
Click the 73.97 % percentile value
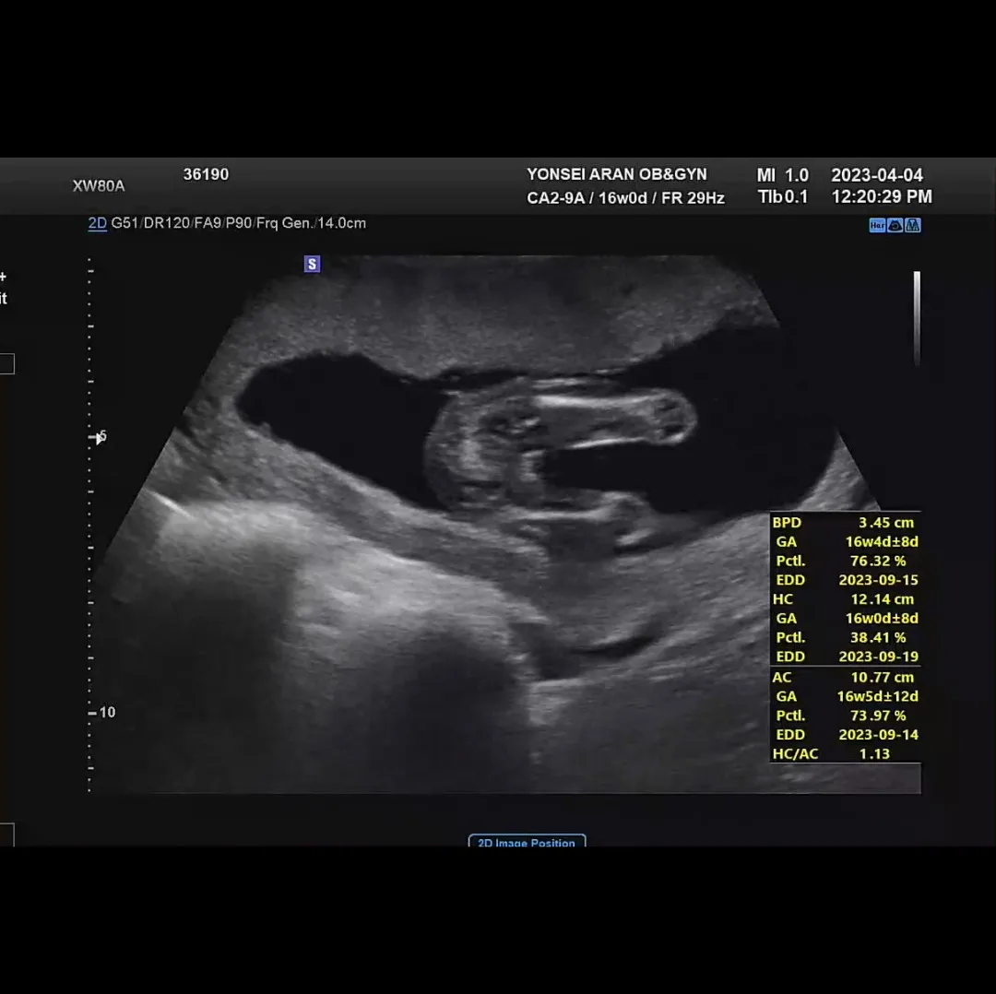click(x=878, y=716)
